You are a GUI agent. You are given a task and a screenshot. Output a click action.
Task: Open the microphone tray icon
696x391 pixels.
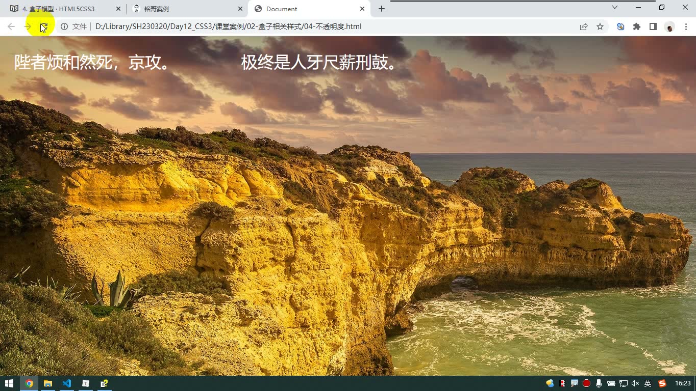coord(599,383)
